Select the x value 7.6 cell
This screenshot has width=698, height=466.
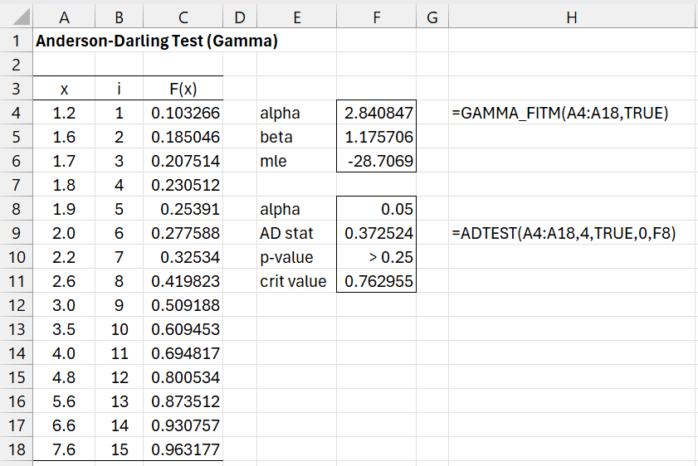pos(64,449)
